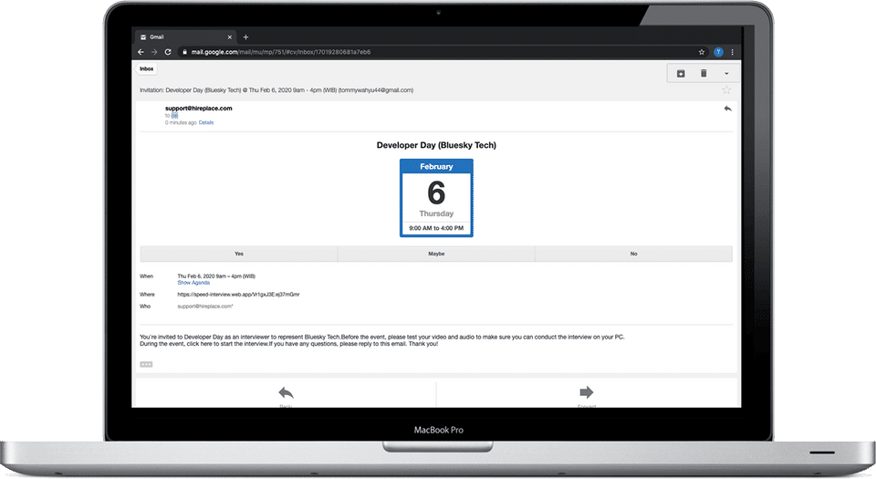876x479 pixels.
Task: Click the browser forward arrow
Action: pos(154,52)
